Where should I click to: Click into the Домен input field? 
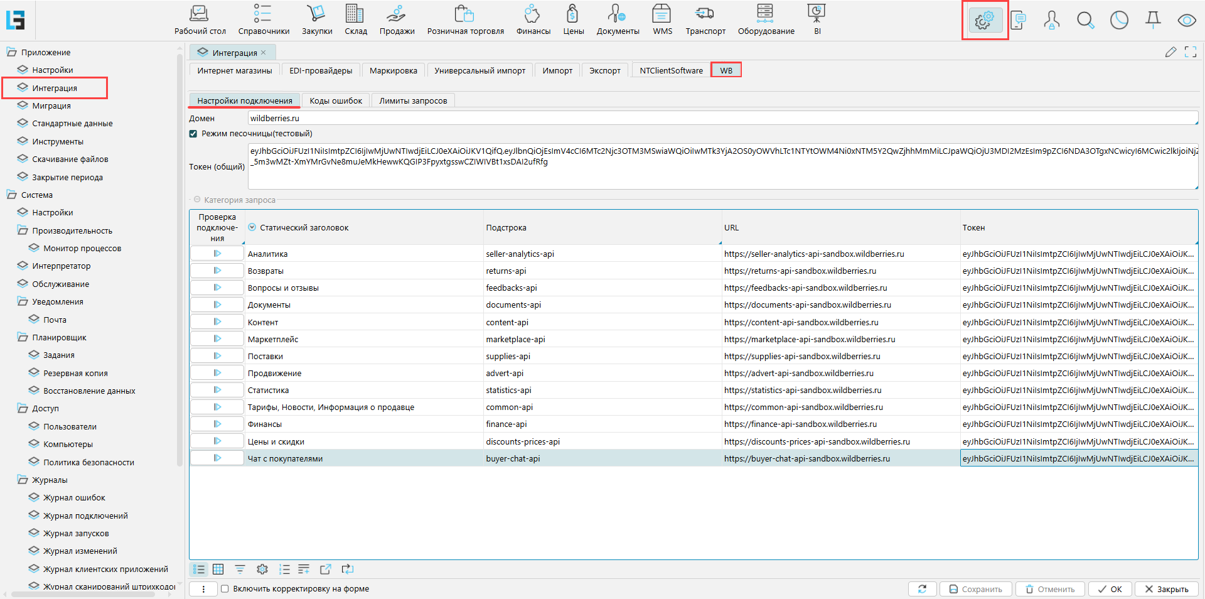click(x=722, y=118)
